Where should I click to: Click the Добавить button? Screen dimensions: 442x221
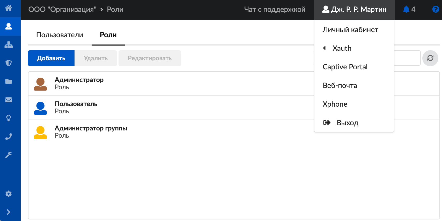click(x=51, y=58)
